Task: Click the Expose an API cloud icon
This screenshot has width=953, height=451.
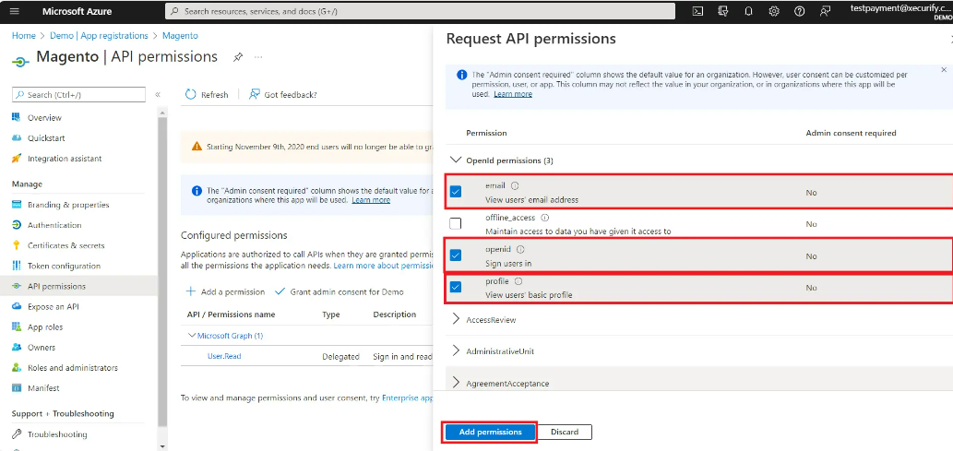Action: click(17, 306)
